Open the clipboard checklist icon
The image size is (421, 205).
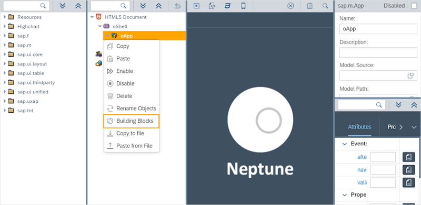coord(310,6)
